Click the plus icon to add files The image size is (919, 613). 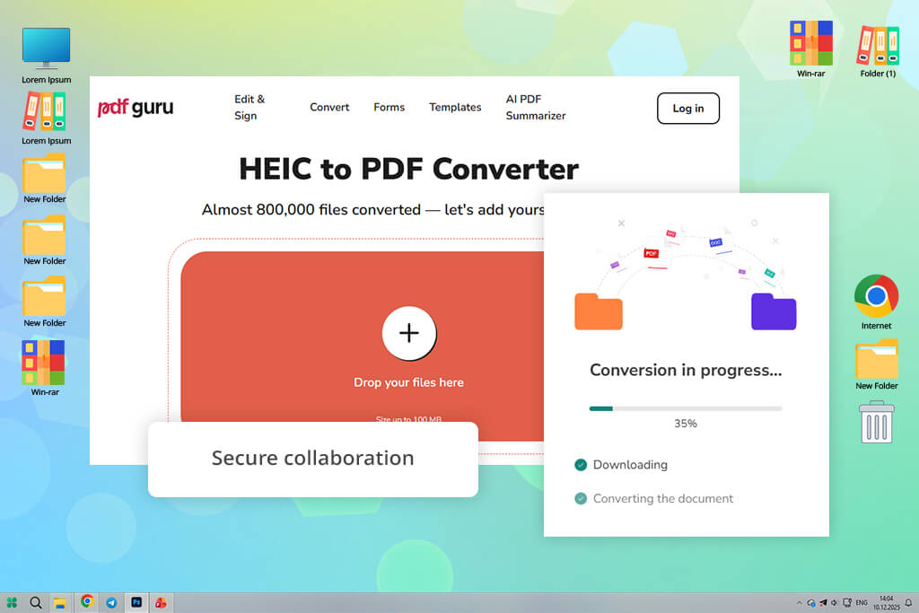pyautogui.click(x=409, y=333)
